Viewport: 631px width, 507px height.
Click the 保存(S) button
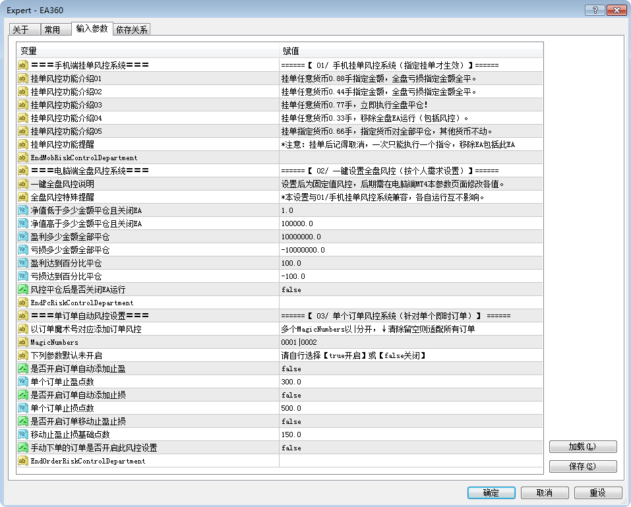point(582,466)
